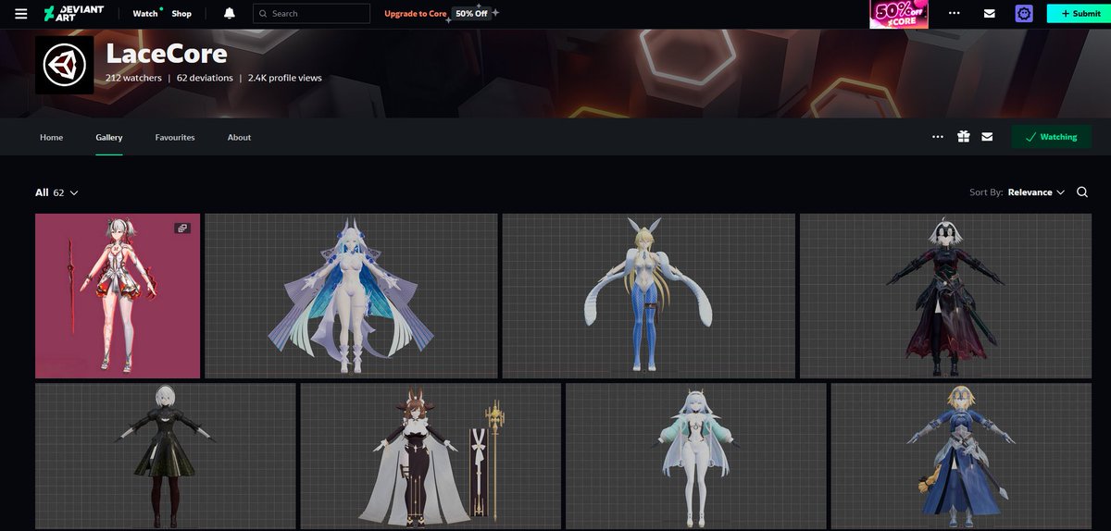The height and width of the screenshot is (531, 1111).
Task: Expand the All 62 folder dropdown
Action: pos(56,192)
